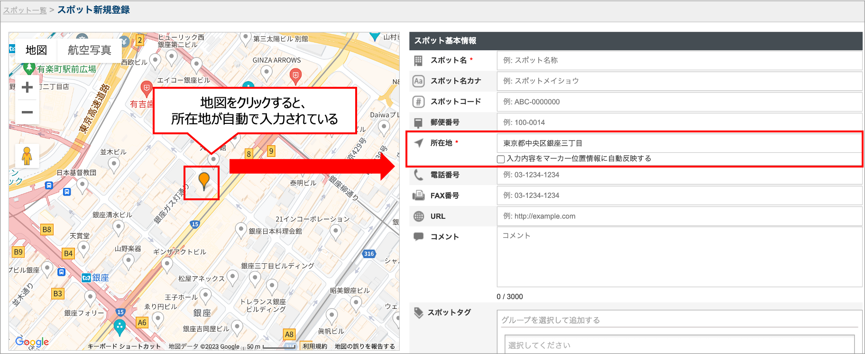Click the 真帆ビル map pin

[x=331, y=316]
